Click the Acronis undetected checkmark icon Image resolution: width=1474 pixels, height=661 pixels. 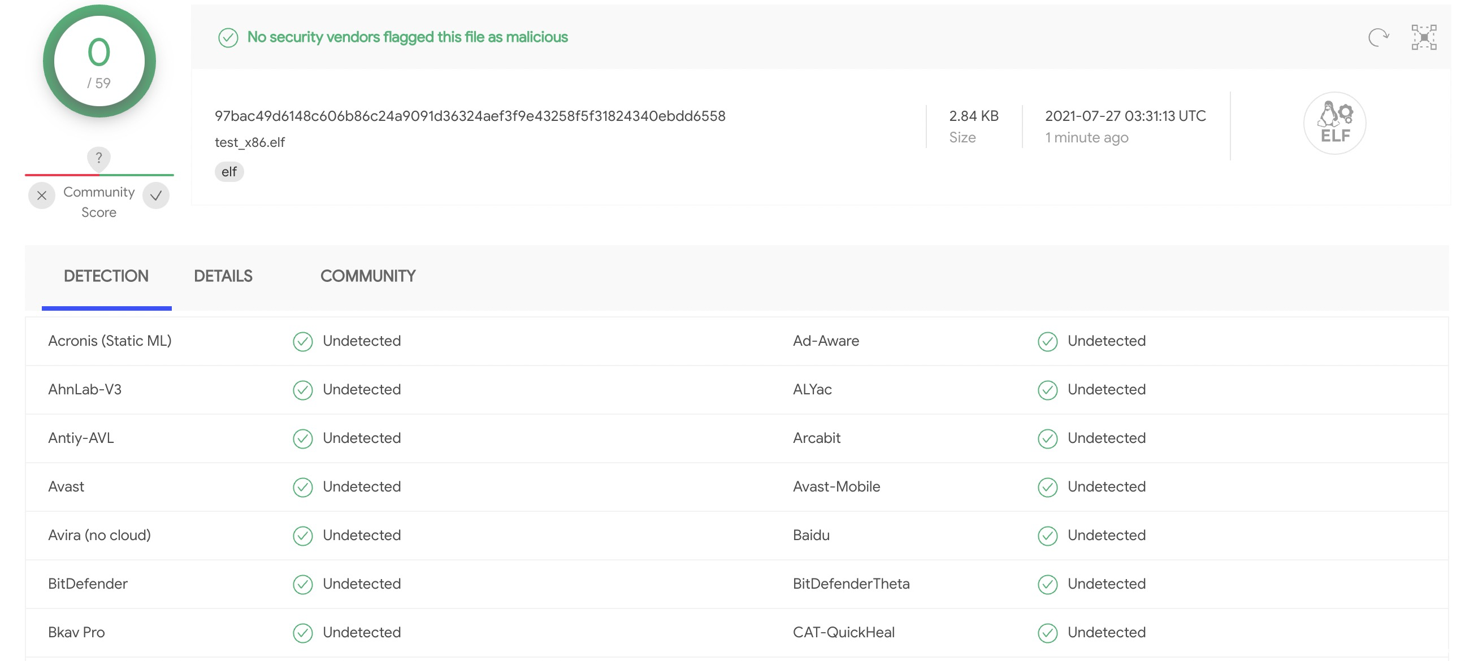pos(303,341)
